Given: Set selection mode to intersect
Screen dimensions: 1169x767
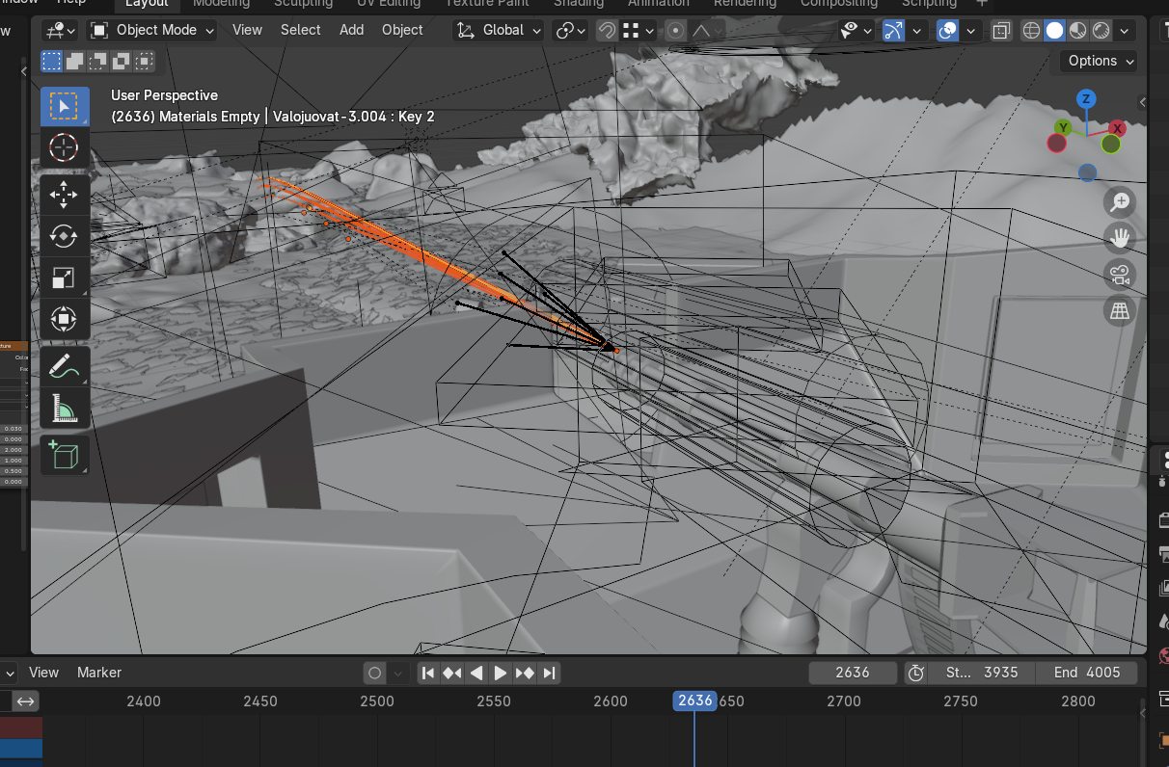Looking at the screenshot, I should 144,62.
